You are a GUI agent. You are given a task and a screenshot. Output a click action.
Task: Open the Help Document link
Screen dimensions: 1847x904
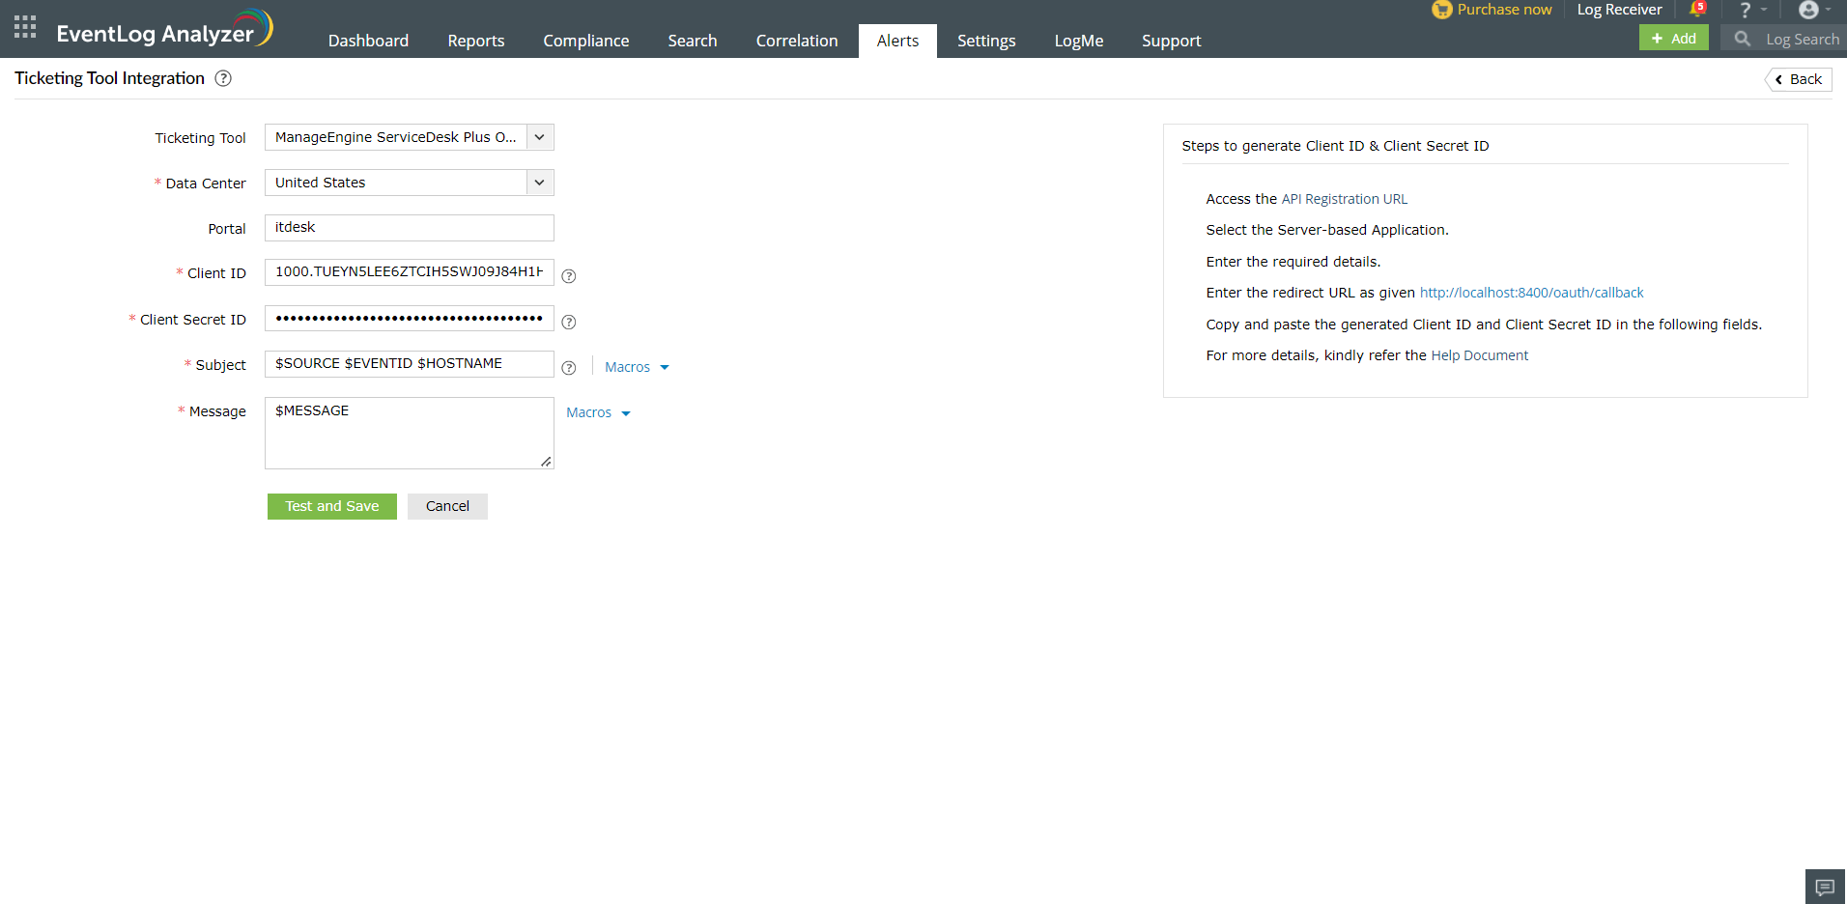point(1480,355)
